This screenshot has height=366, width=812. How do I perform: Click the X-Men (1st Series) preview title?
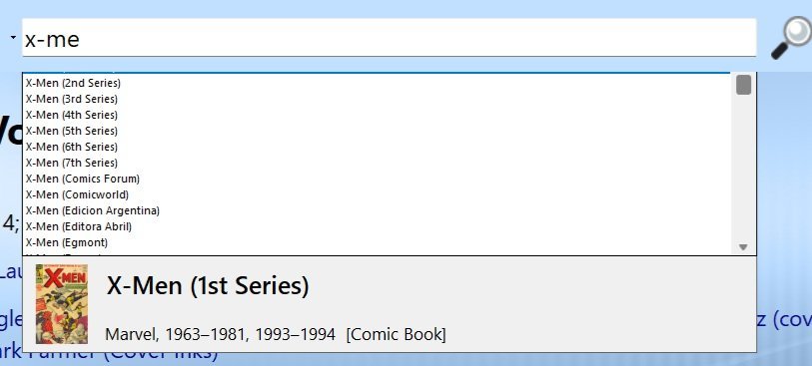[207, 285]
